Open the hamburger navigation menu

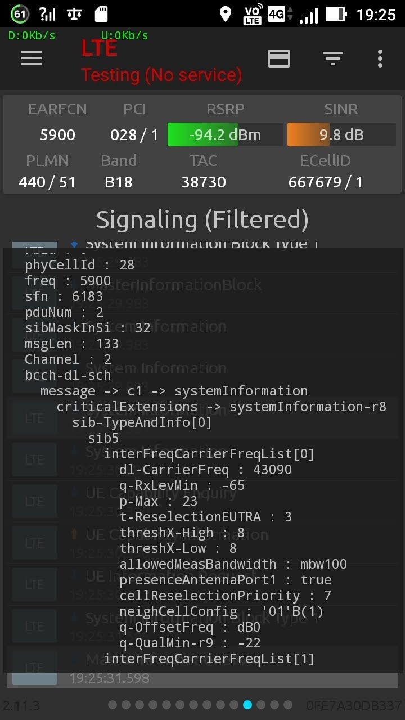pyautogui.click(x=31, y=58)
